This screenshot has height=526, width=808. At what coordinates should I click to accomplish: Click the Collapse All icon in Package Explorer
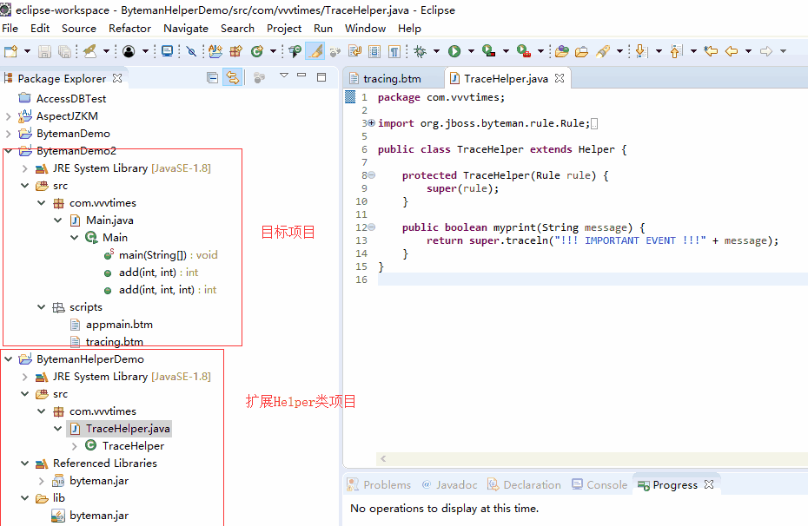(x=212, y=78)
